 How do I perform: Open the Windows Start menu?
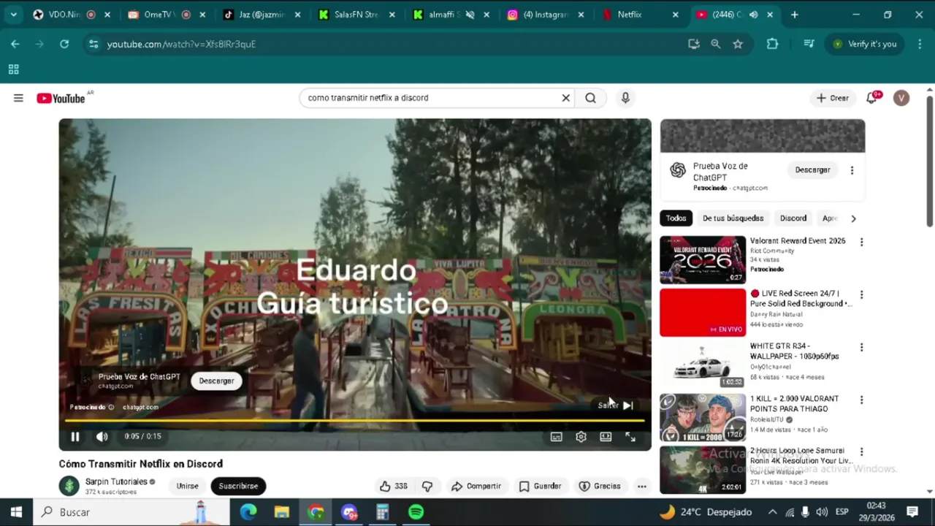(16, 512)
